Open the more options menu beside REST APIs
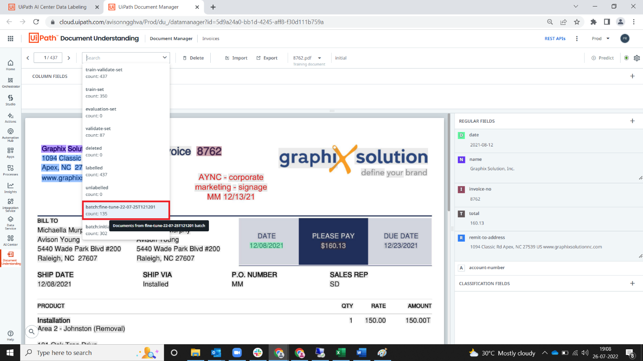This screenshot has height=361, width=643. tap(577, 39)
